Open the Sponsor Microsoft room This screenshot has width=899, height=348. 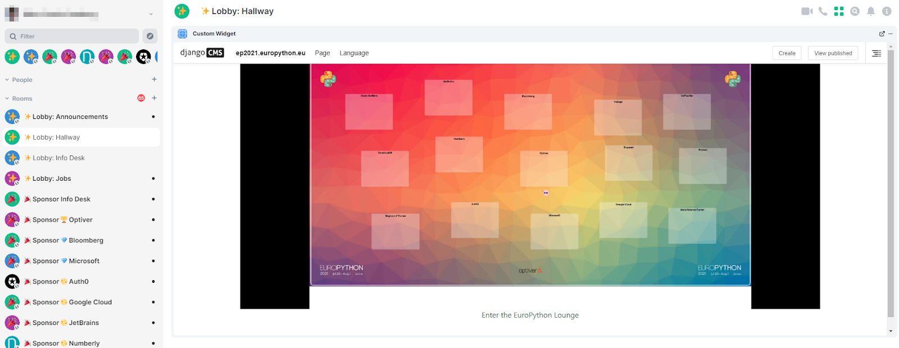click(x=82, y=261)
